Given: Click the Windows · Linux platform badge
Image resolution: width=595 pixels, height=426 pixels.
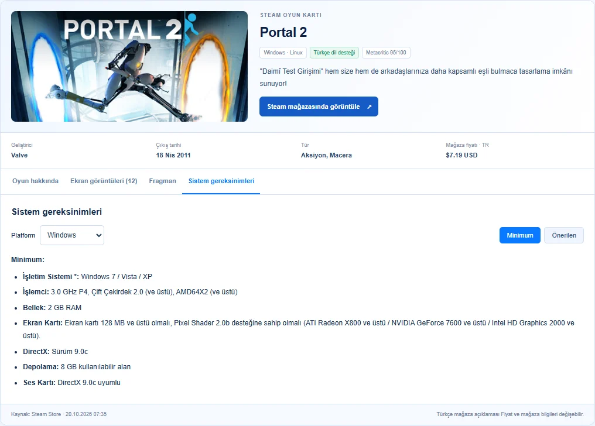Looking at the screenshot, I should (x=283, y=53).
